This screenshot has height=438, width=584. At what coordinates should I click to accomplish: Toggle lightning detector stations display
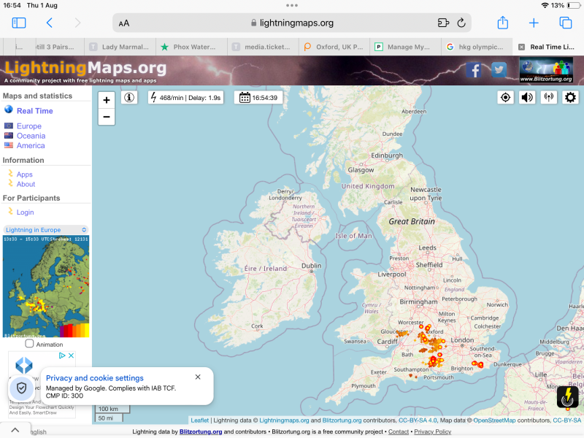point(548,97)
